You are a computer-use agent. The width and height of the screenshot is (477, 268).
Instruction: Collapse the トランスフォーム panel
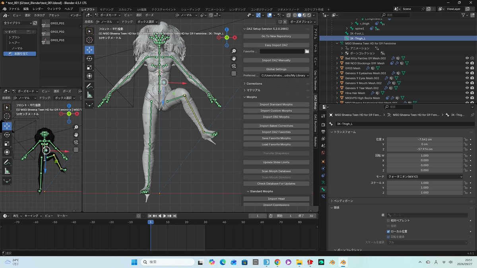click(345, 132)
